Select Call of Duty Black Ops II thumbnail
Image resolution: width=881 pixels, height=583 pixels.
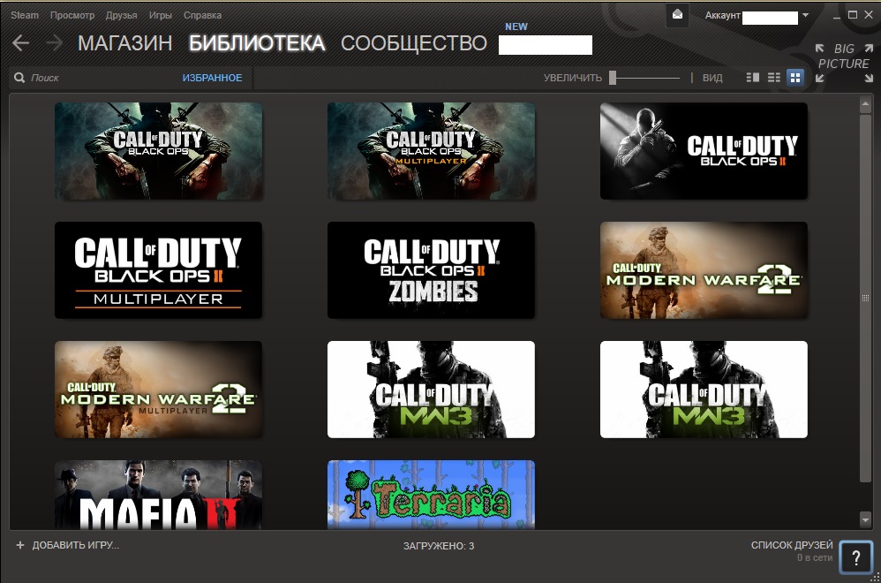[x=704, y=151]
